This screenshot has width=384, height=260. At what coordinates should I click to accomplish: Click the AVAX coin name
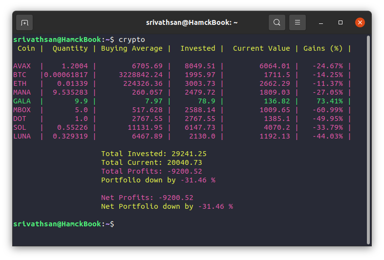pyautogui.click(x=22, y=66)
